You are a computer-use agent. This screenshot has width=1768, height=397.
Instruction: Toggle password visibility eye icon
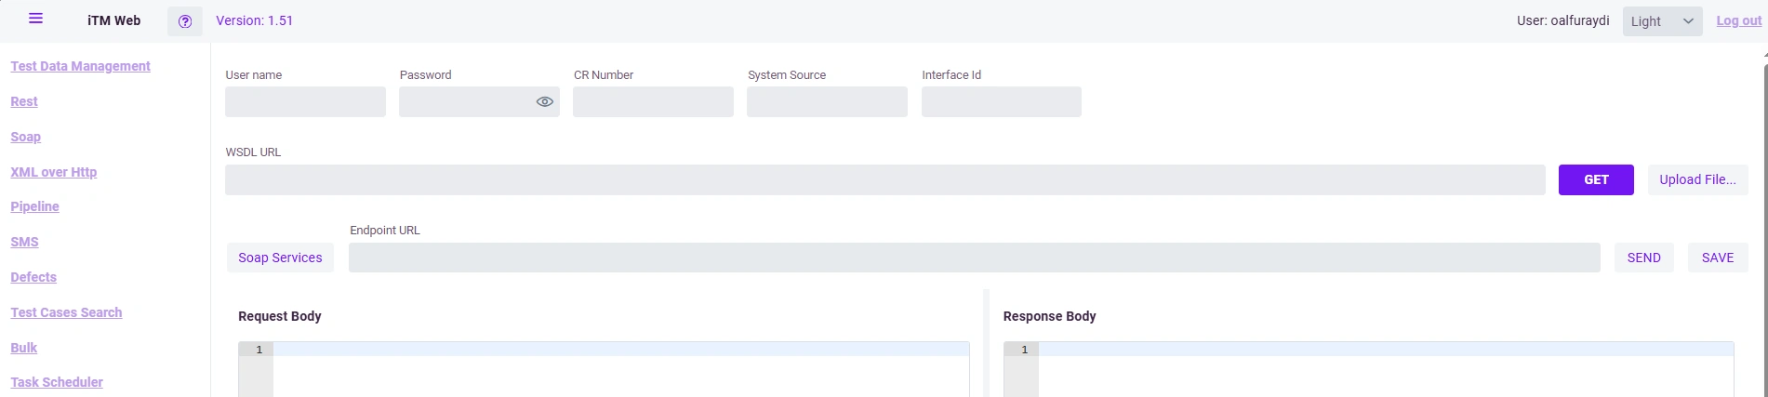click(x=545, y=102)
